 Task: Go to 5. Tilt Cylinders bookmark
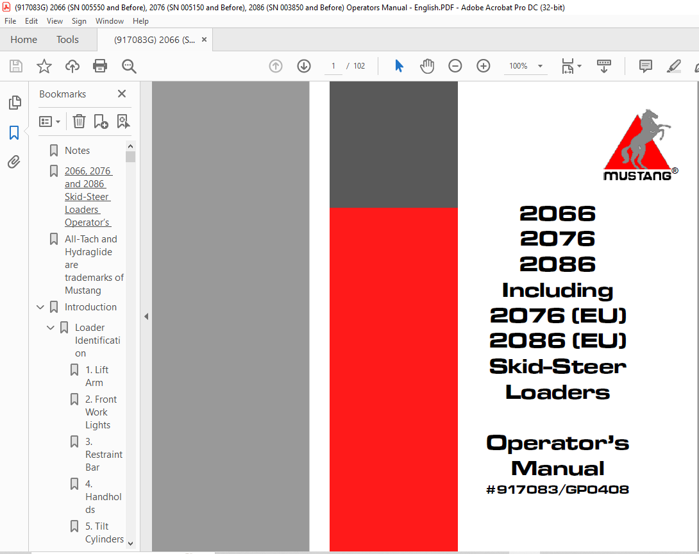coord(105,533)
